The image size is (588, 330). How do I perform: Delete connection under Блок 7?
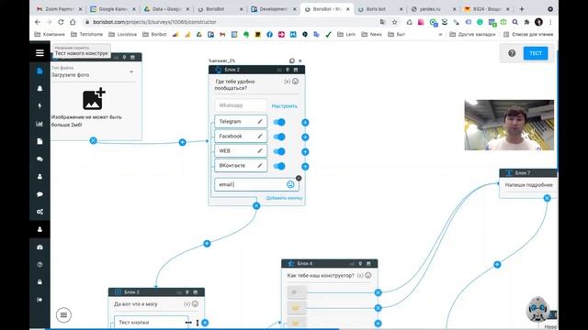(548, 198)
